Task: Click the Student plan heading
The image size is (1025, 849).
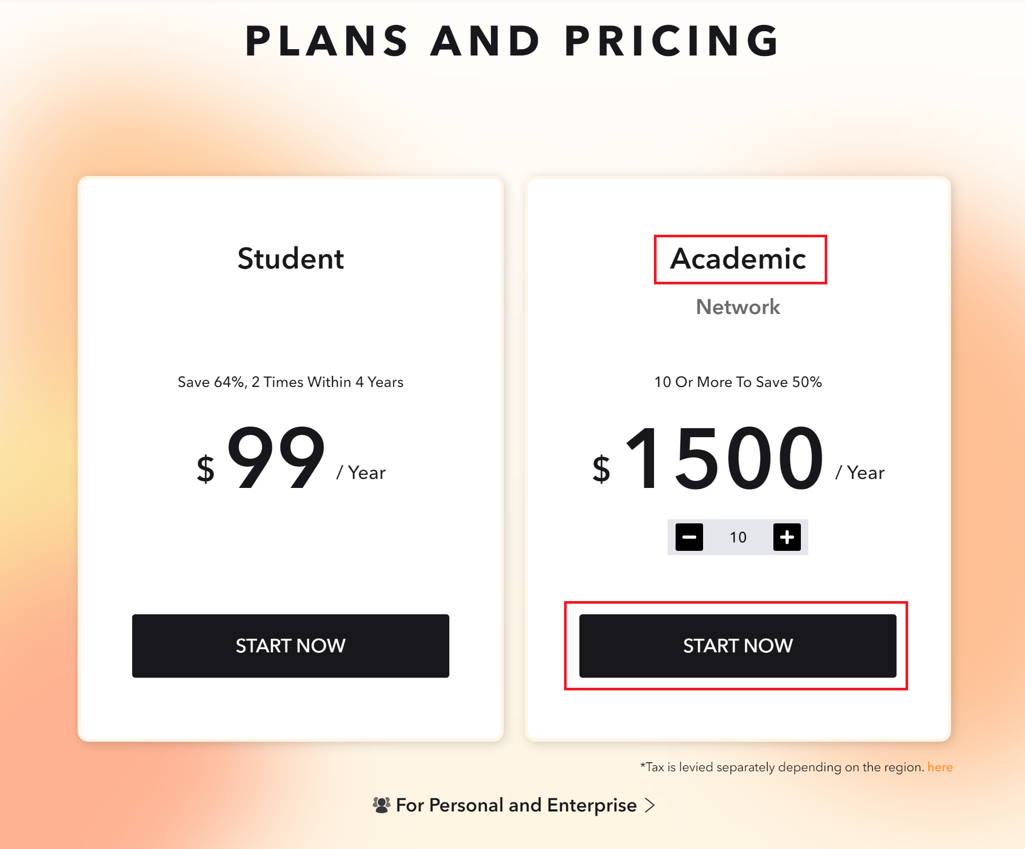Action: (x=290, y=259)
